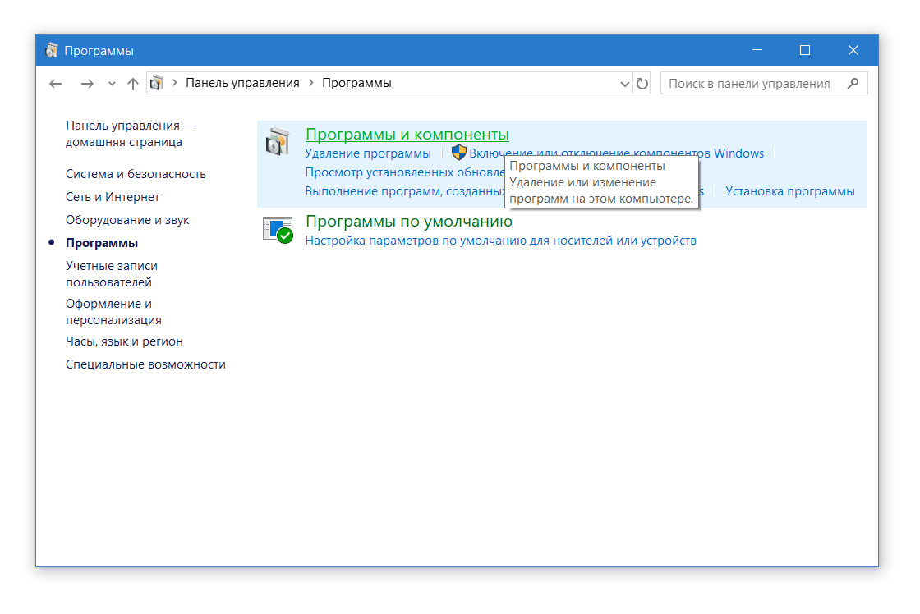Open Панель управления — домашняя страница
The width and height of the screenshot is (920, 614).
point(131,134)
